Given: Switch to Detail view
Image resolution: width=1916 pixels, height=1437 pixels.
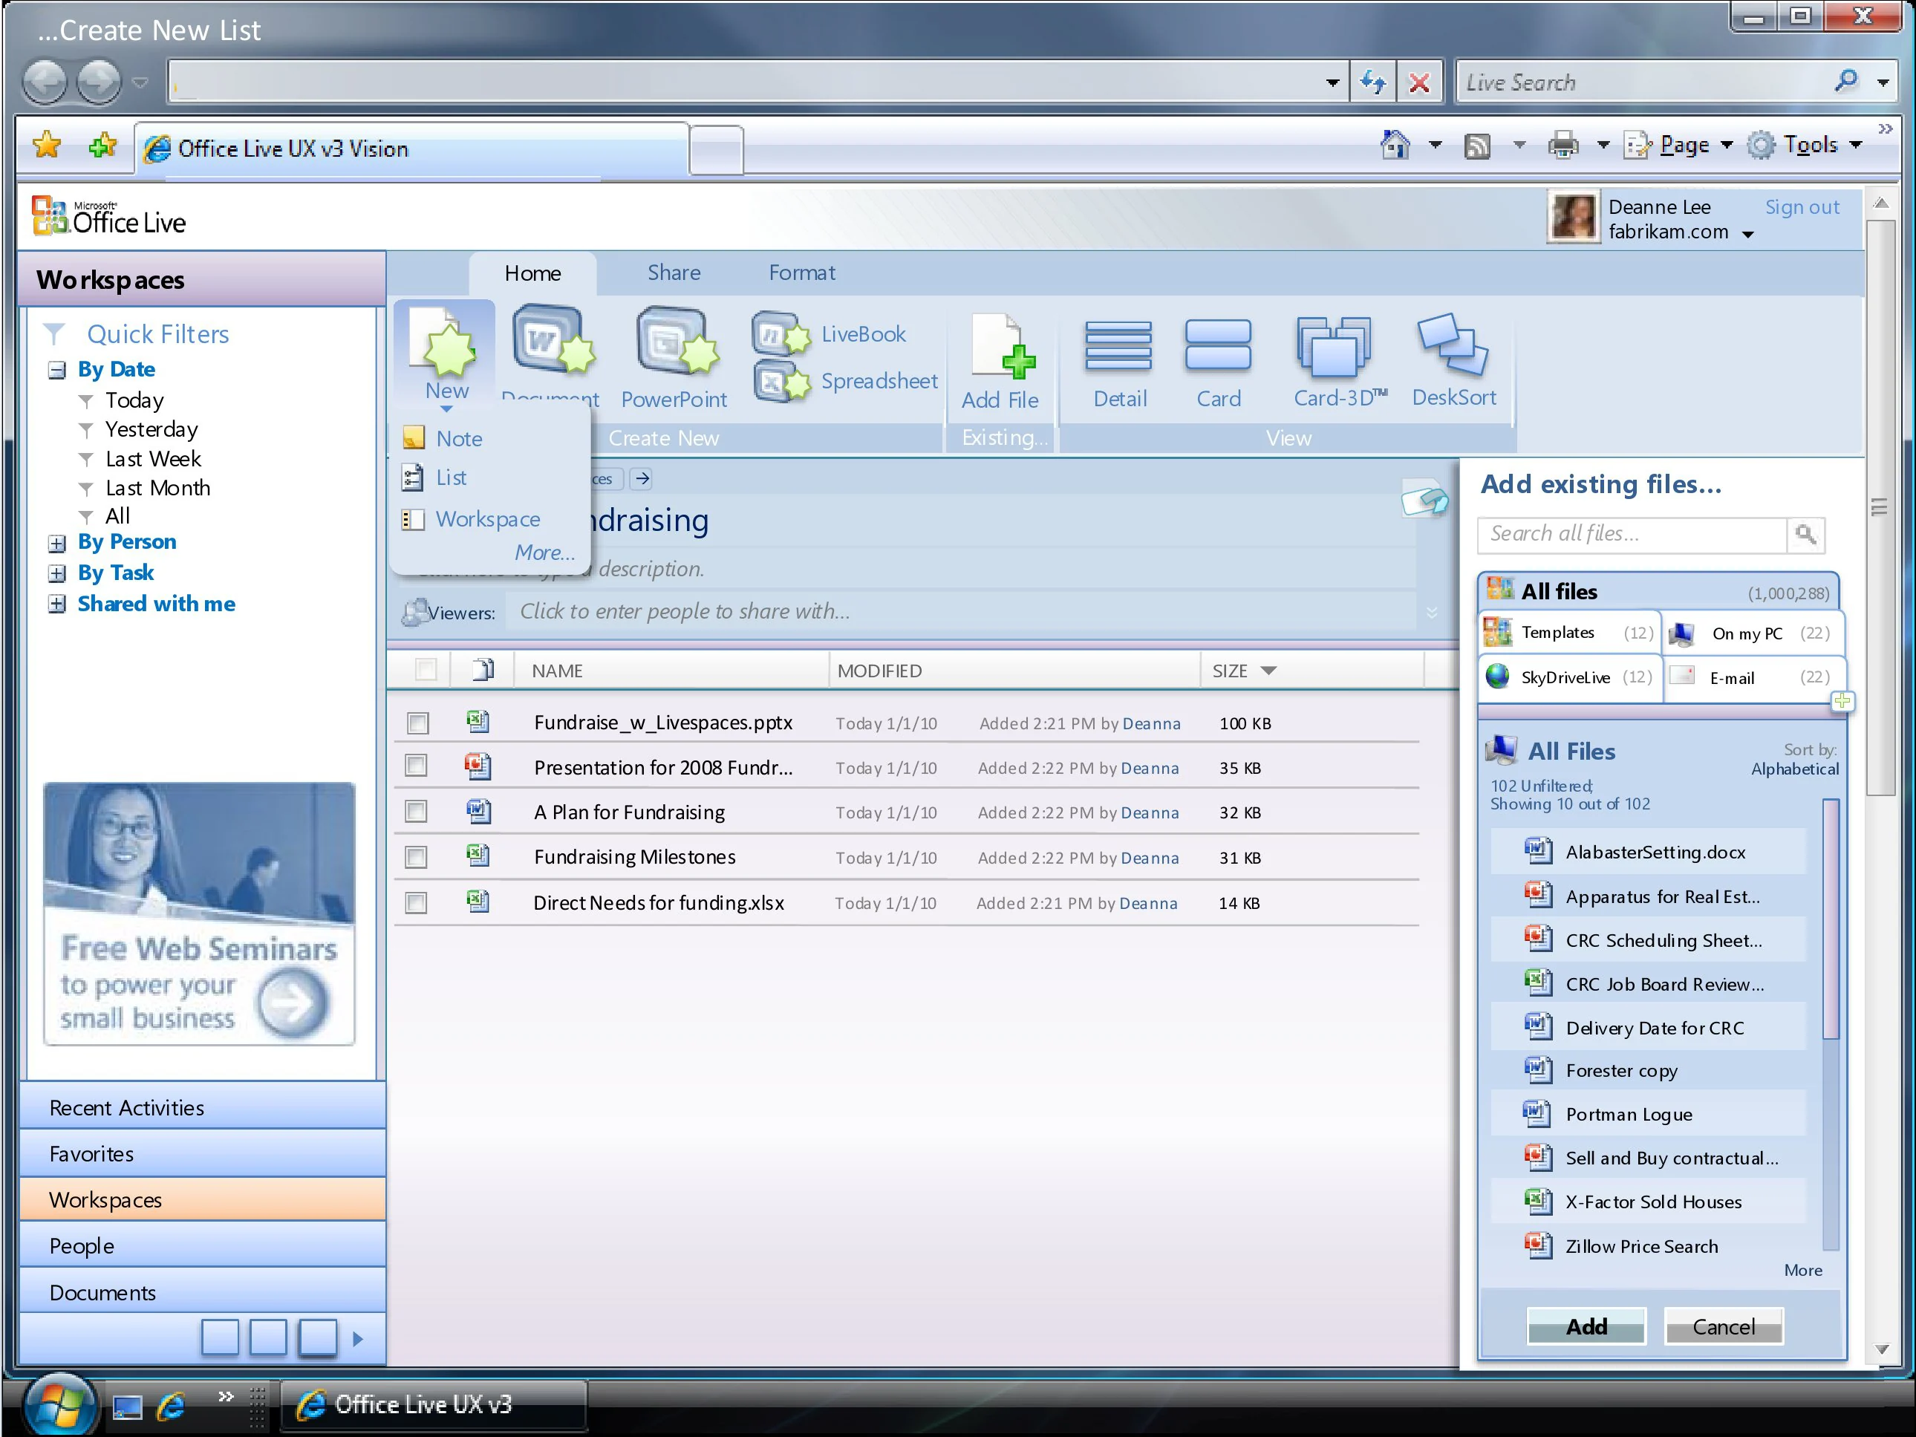Looking at the screenshot, I should click(x=1119, y=362).
